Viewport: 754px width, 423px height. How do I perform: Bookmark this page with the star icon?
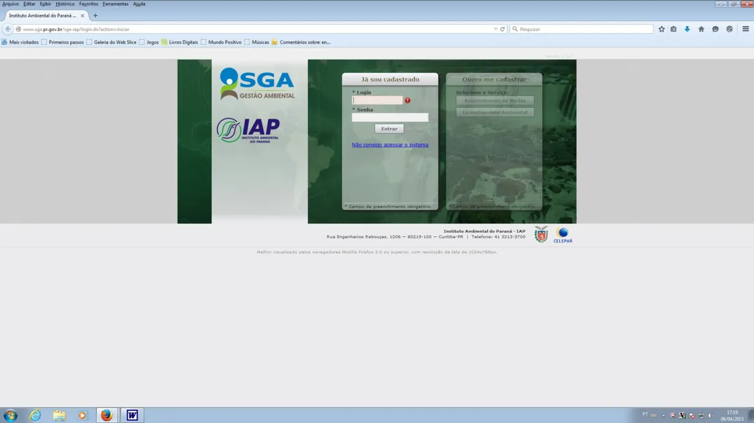tap(662, 29)
